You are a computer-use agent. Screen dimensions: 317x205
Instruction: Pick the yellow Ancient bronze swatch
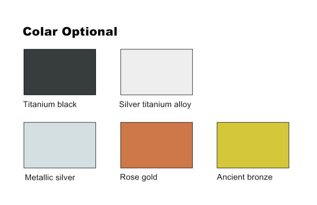point(253,145)
